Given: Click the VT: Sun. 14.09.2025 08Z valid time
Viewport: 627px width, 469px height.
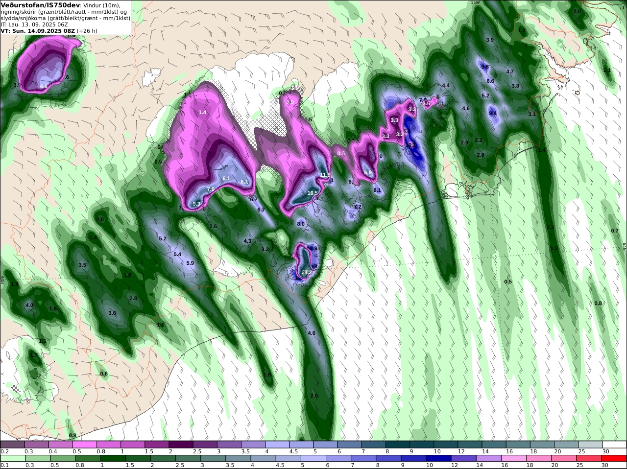Looking at the screenshot, I should coord(38,30).
